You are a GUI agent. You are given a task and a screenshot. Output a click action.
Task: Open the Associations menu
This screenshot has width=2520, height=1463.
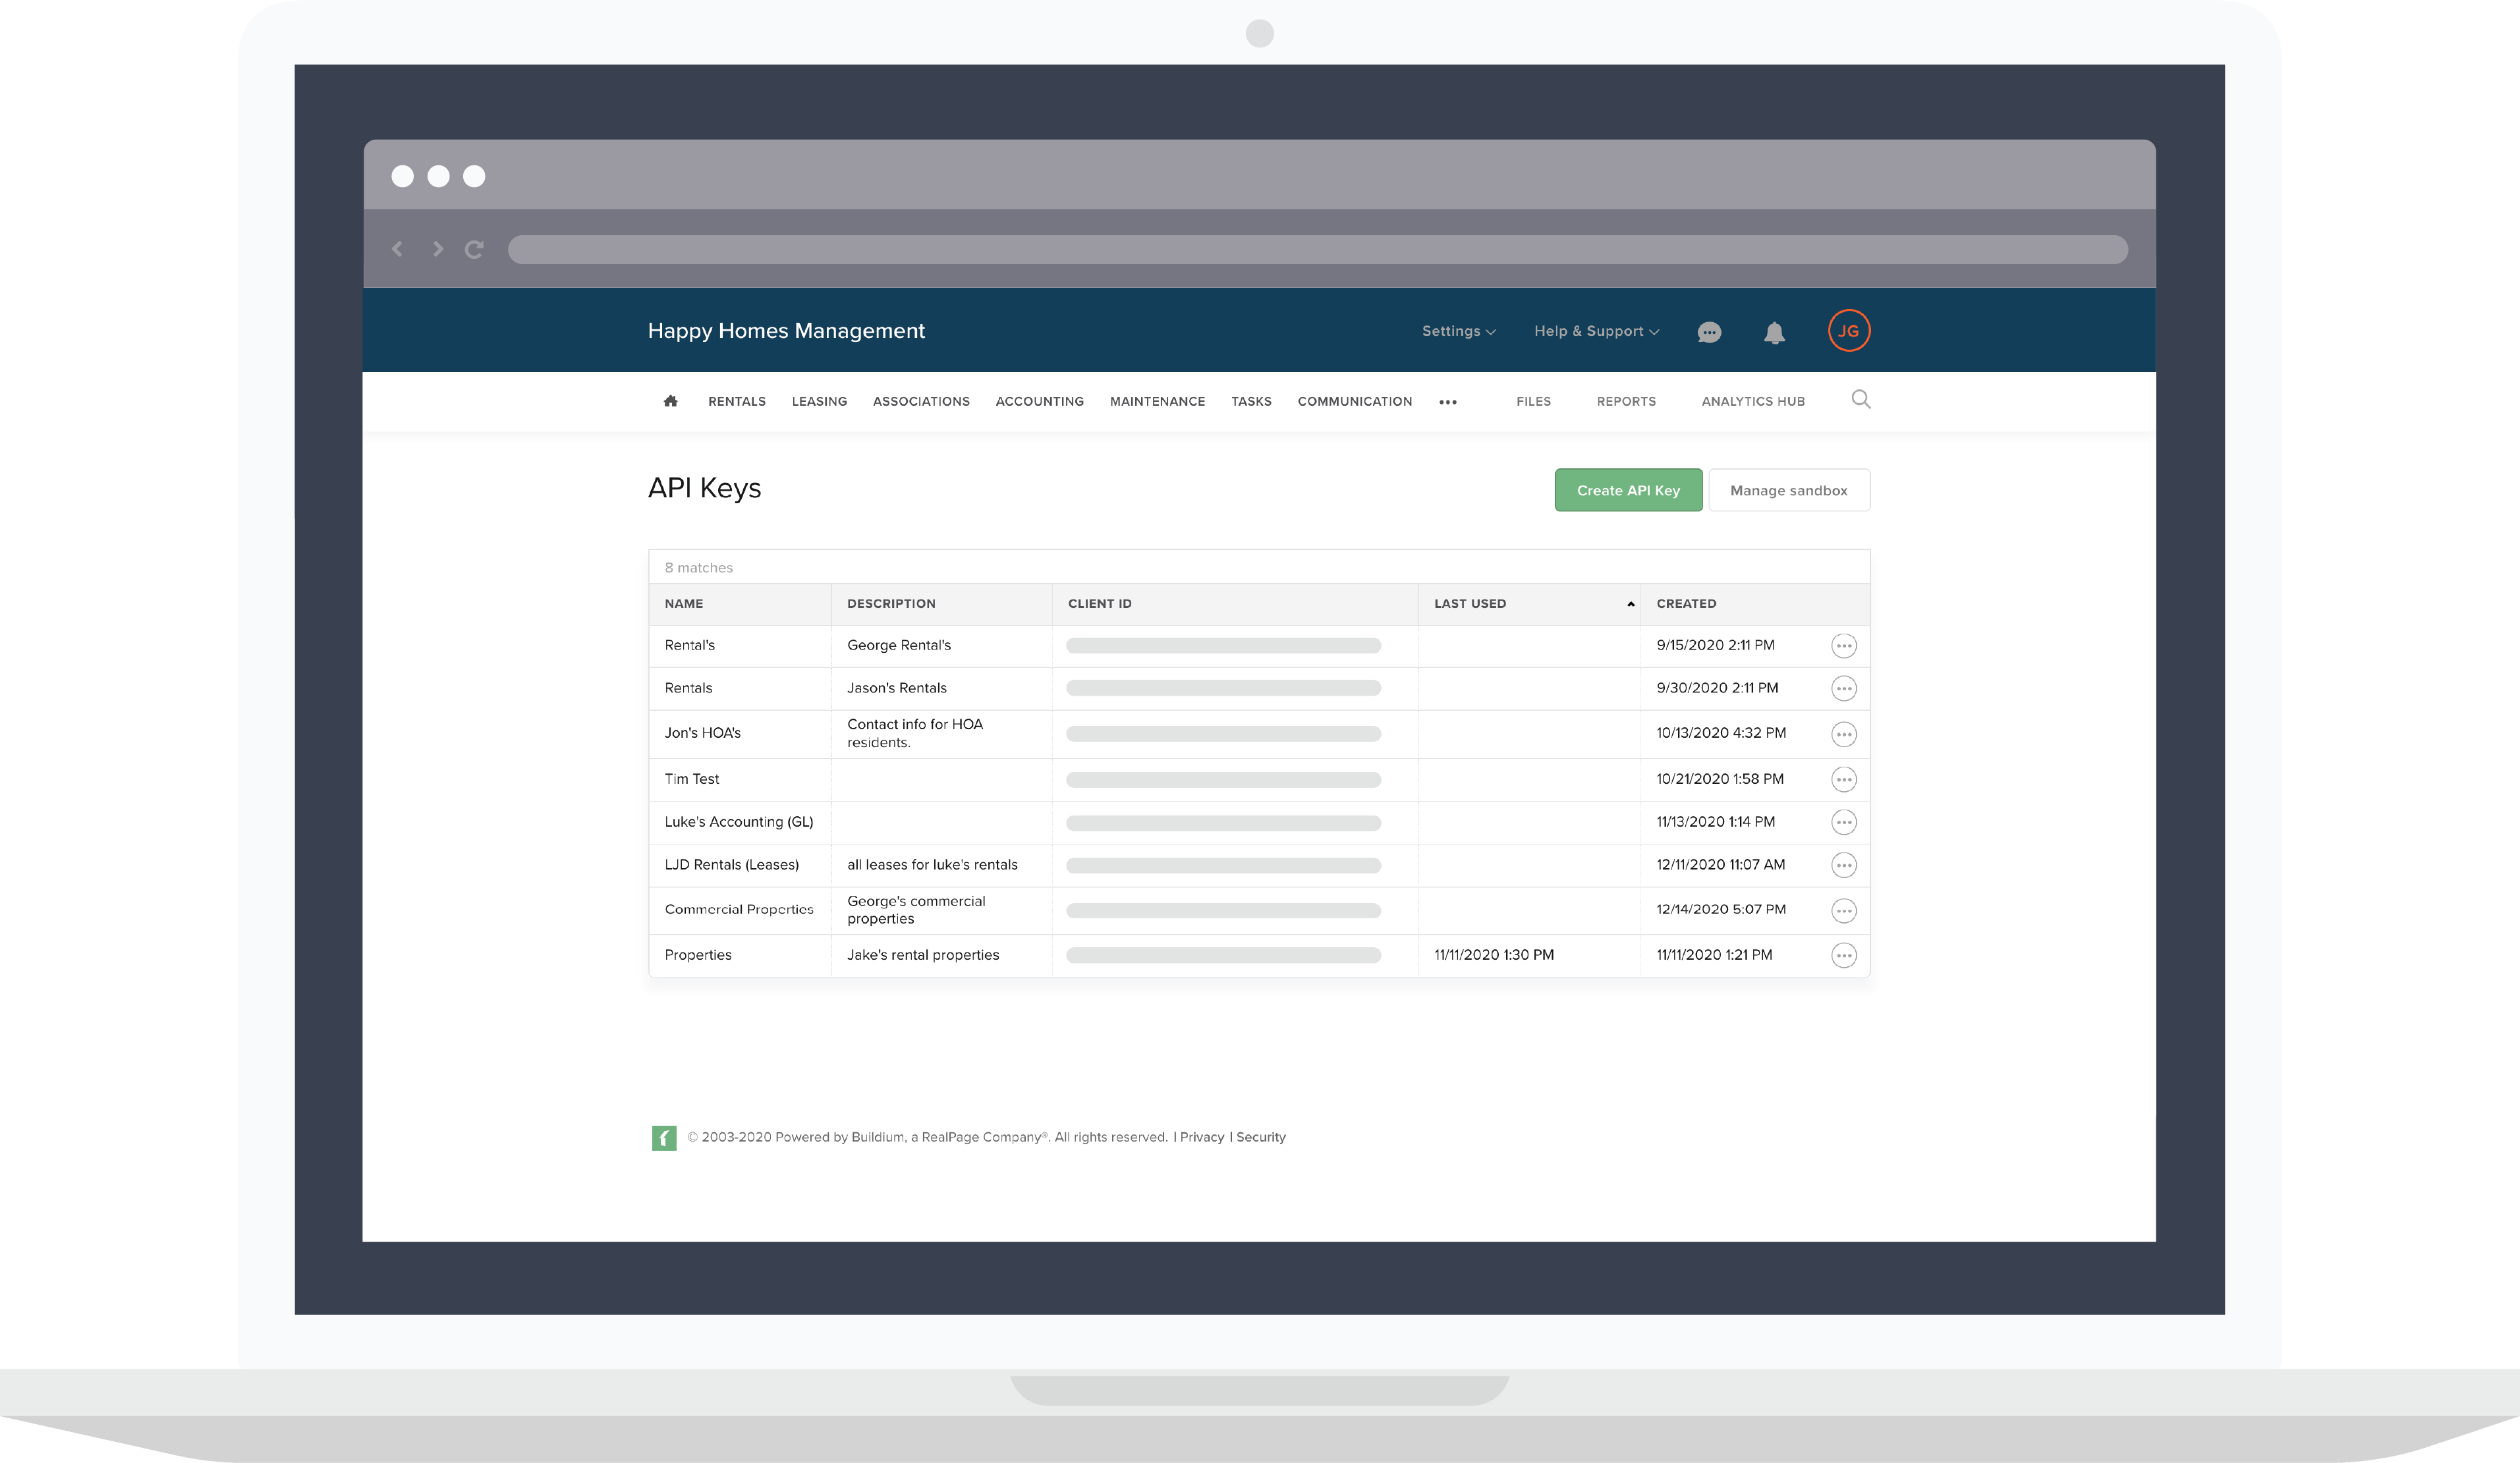[x=921, y=401]
